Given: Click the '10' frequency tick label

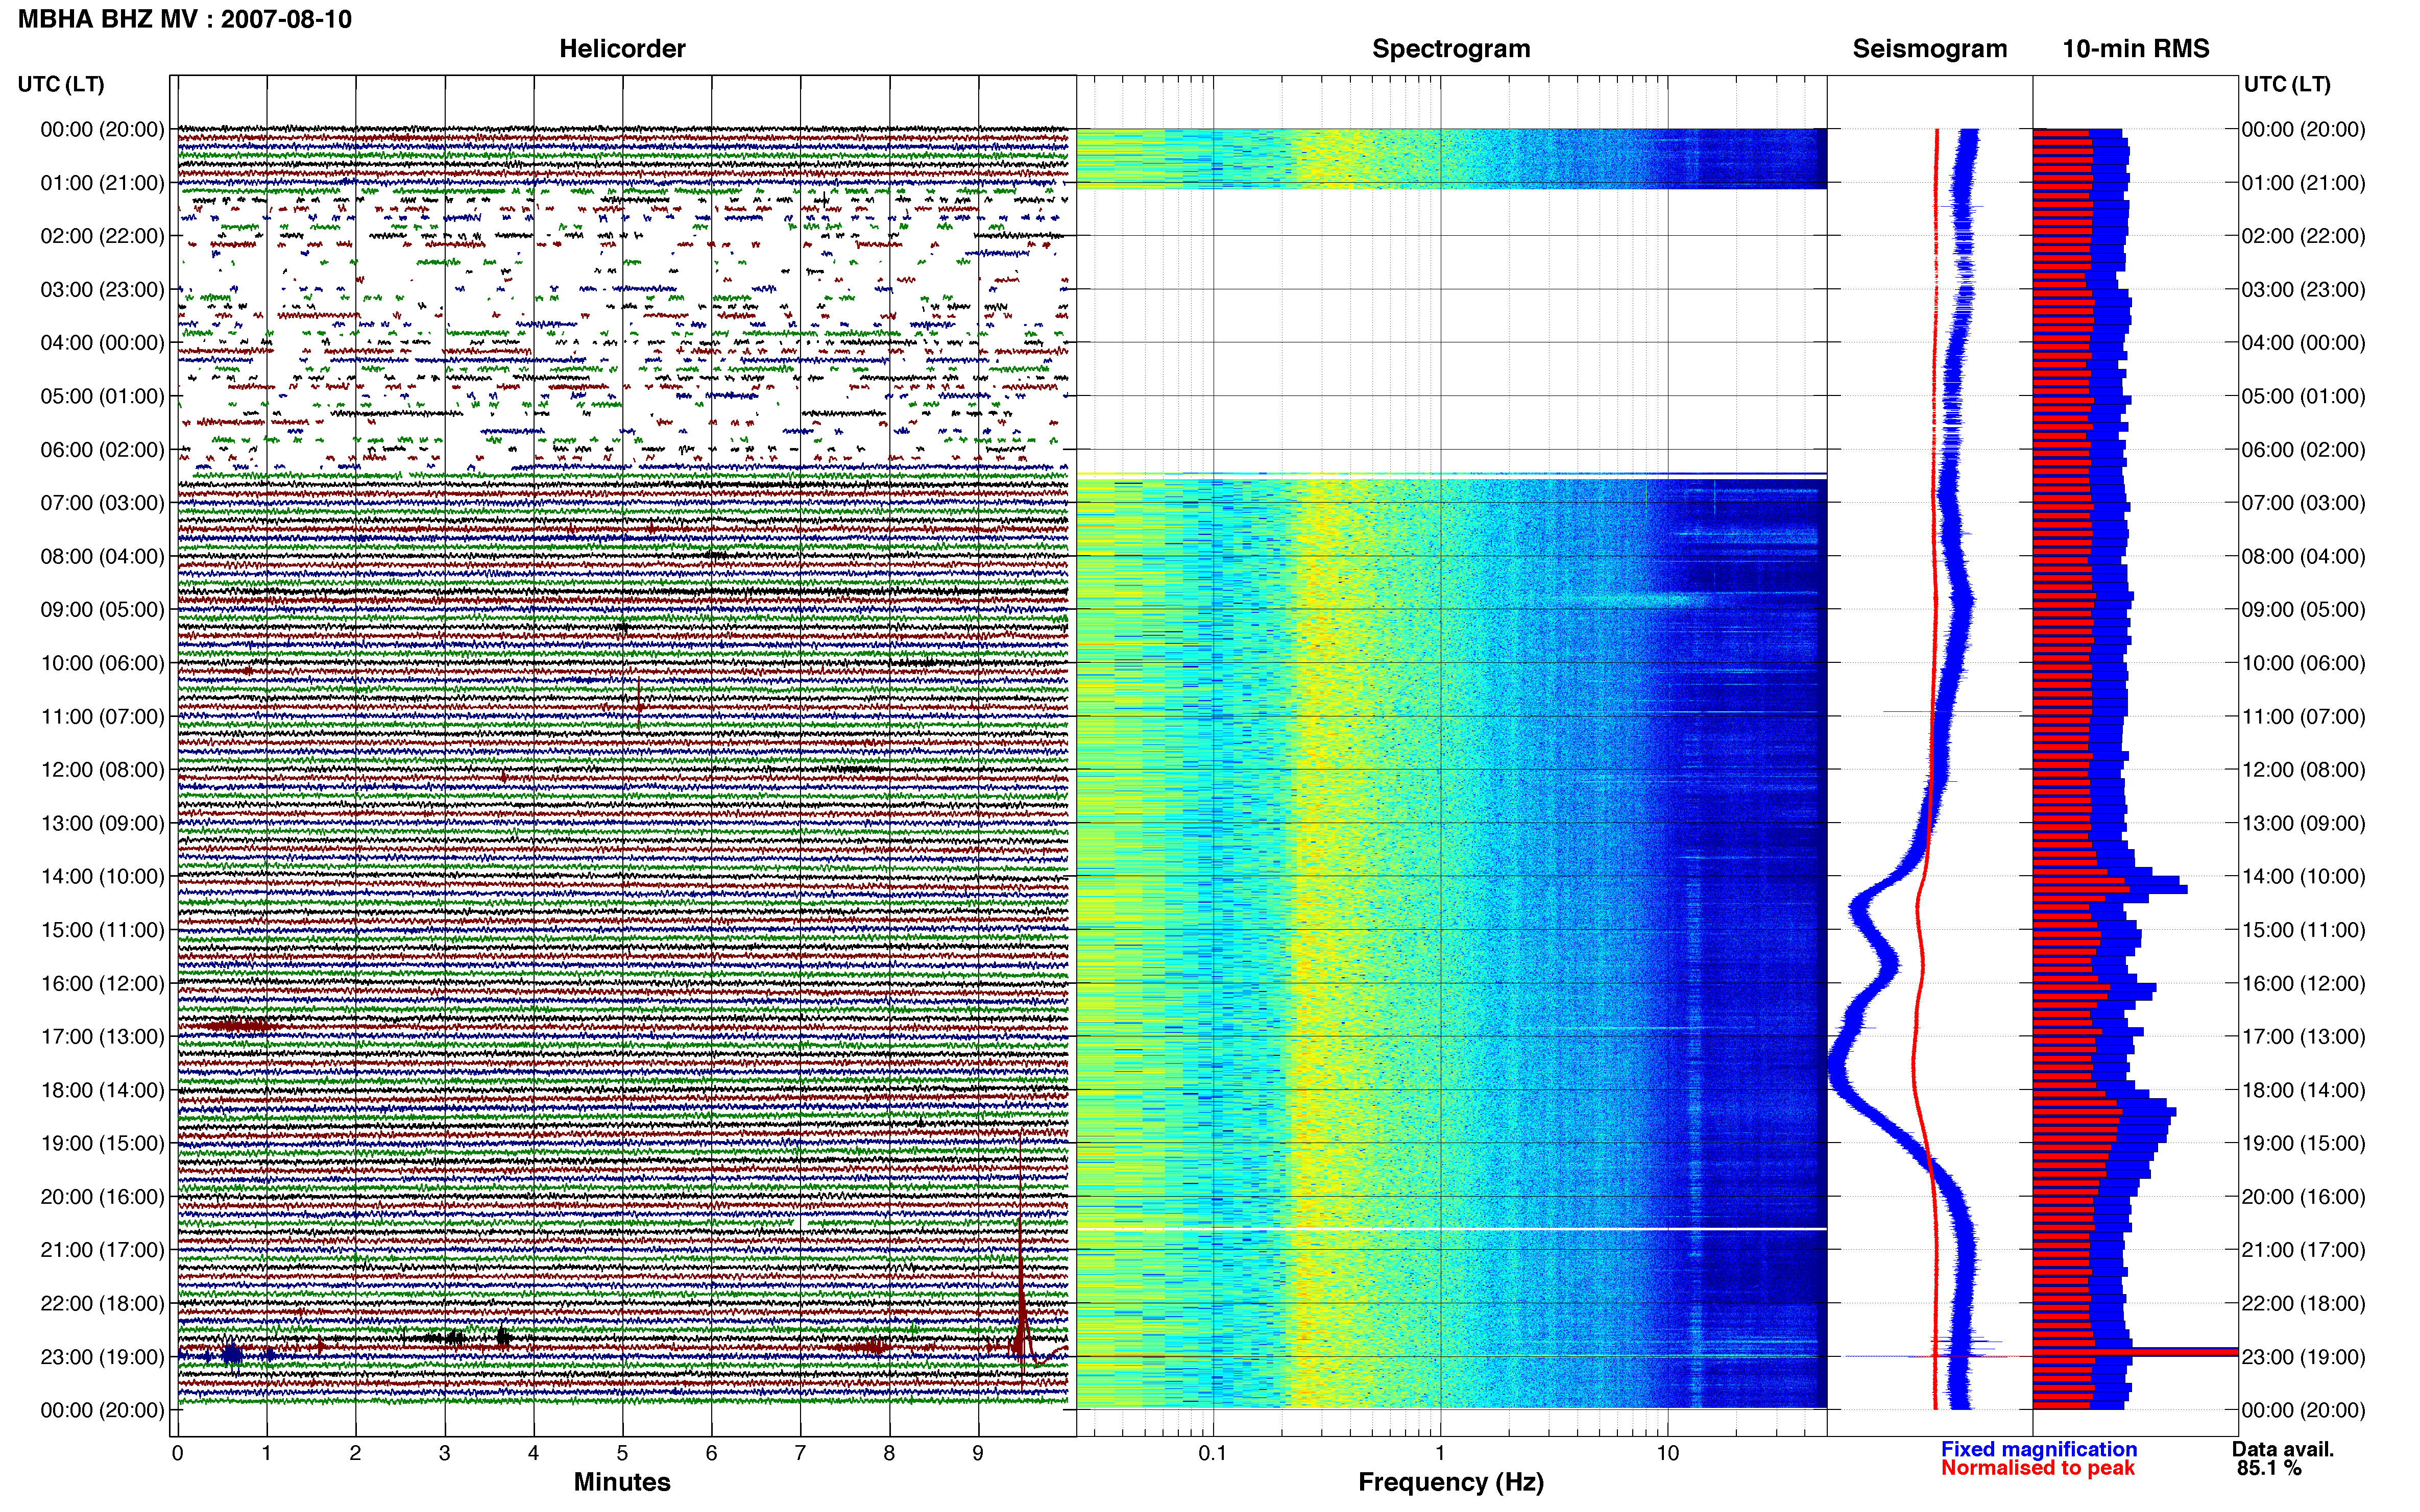Looking at the screenshot, I should pos(1667,1454).
